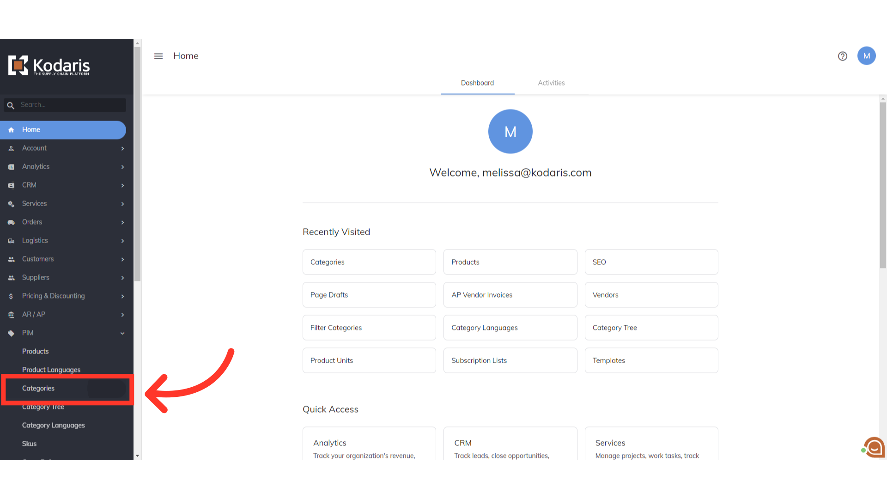Click the Analytics sidebar icon
The height and width of the screenshot is (499, 887).
pos(11,167)
